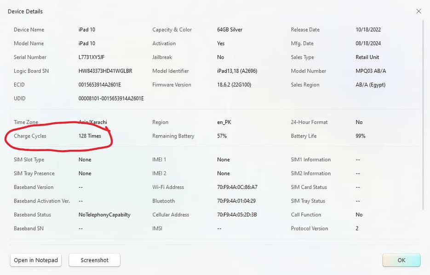The image size is (430, 275).
Task: Select the Time Zone Asia/Karachi value
Action: point(92,122)
